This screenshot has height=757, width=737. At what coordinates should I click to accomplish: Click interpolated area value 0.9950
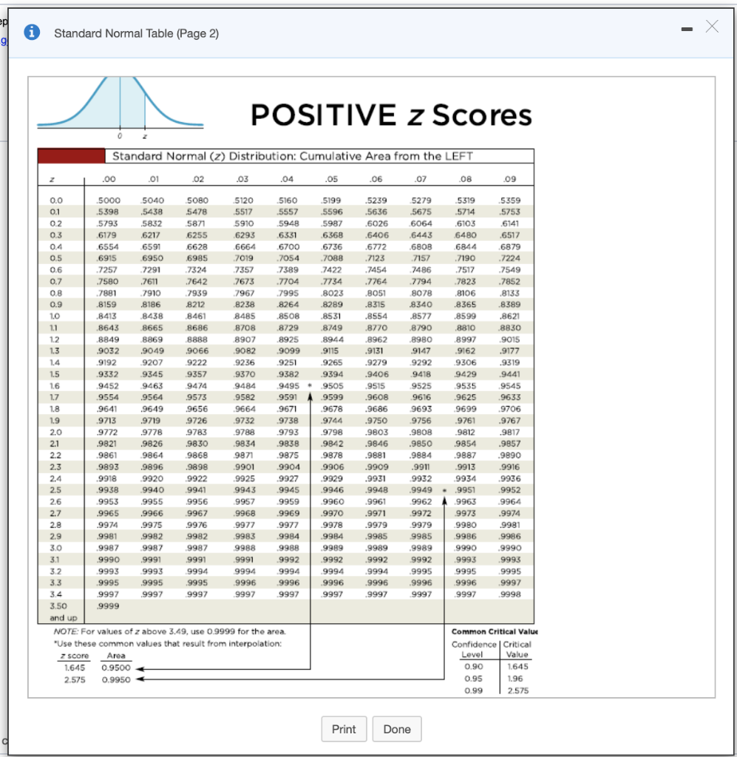pyautogui.click(x=116, y=680)
